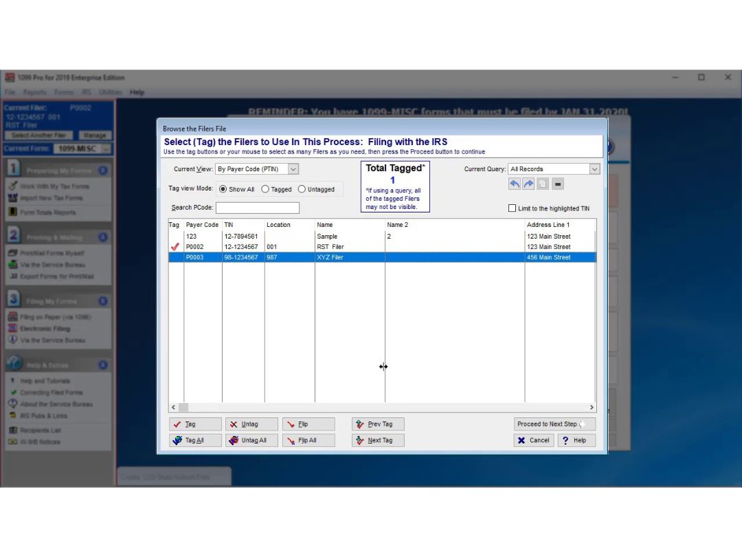This screenshot has height=557, width=742.
Task: Cancel the Browse Filers dialog
Action: (x=533, y=440)
